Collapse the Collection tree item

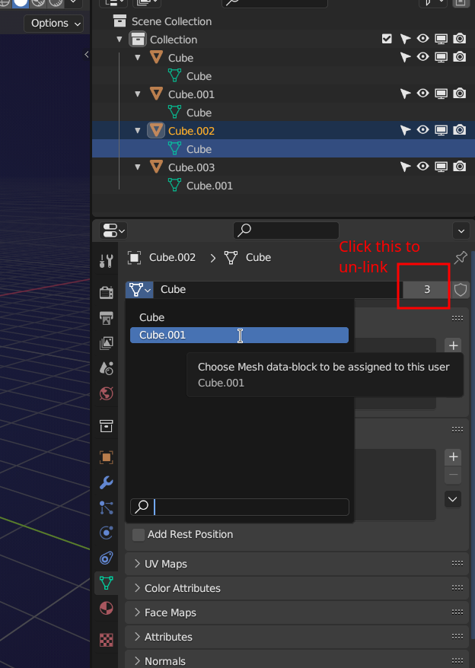120,40
